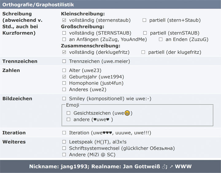Select Homophonie (just4fun) checkbox
Screen dimensions: 221x173
64,83
